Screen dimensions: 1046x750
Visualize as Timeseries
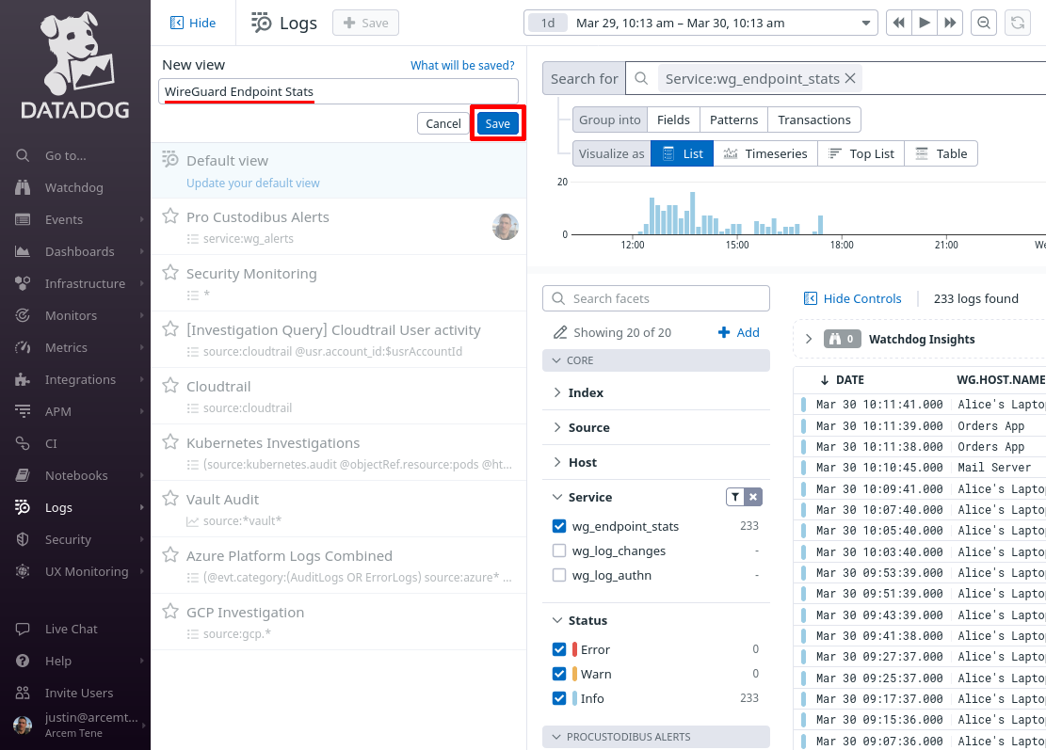[765, 153]
